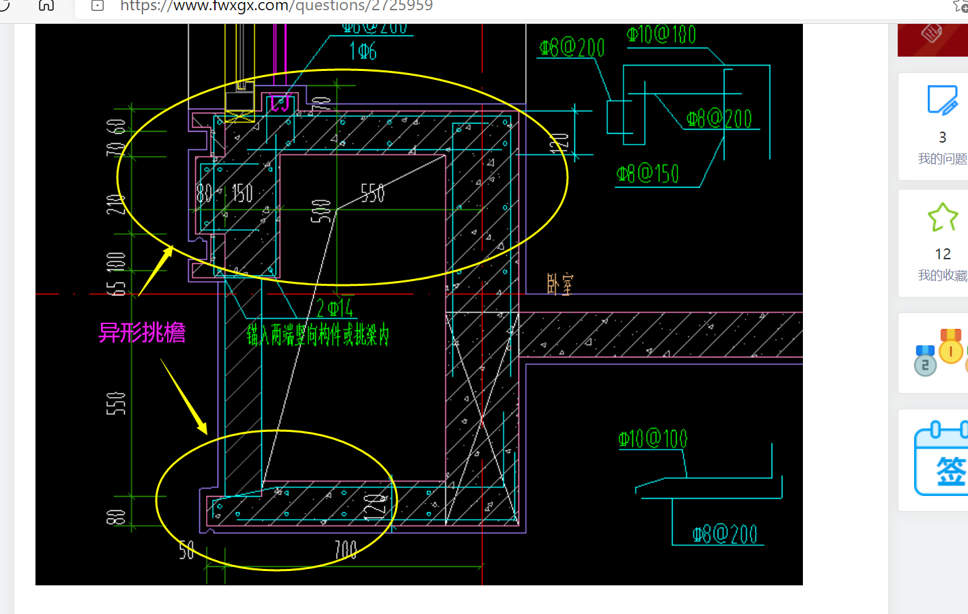Open the 我的问题 note-and-pencil icon

click(943, 100)
